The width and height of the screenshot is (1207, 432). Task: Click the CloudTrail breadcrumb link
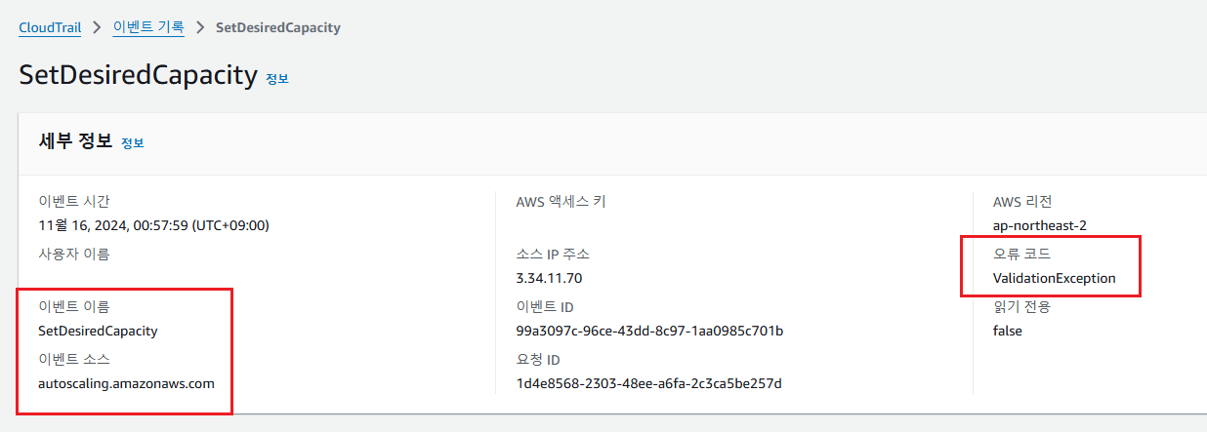(x=49, y=27)
